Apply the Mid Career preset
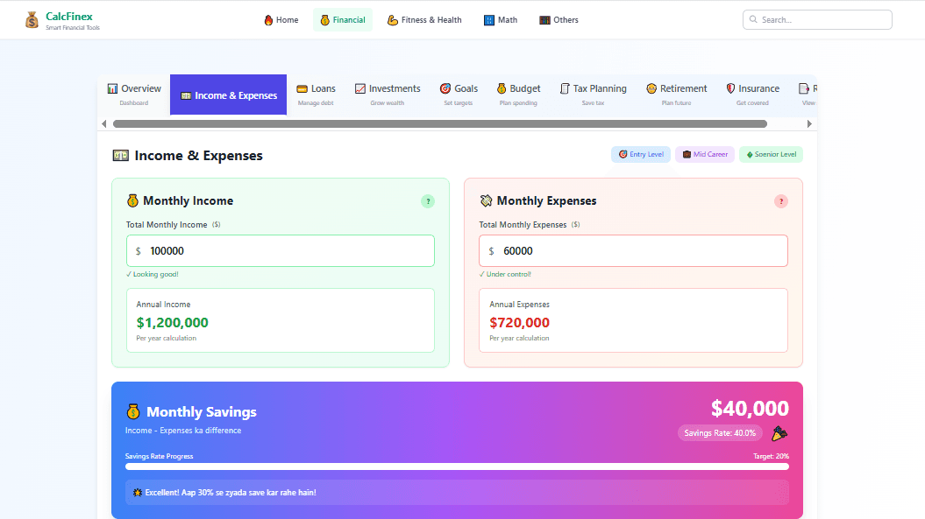 pos(705,154)
